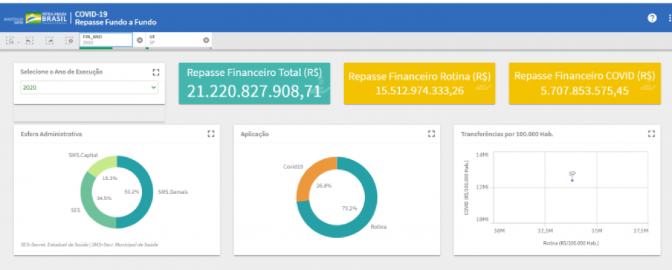This screenshot has height=270, width=672.
Task: Step forward in selections icon
Action: [x=50, y=41]
